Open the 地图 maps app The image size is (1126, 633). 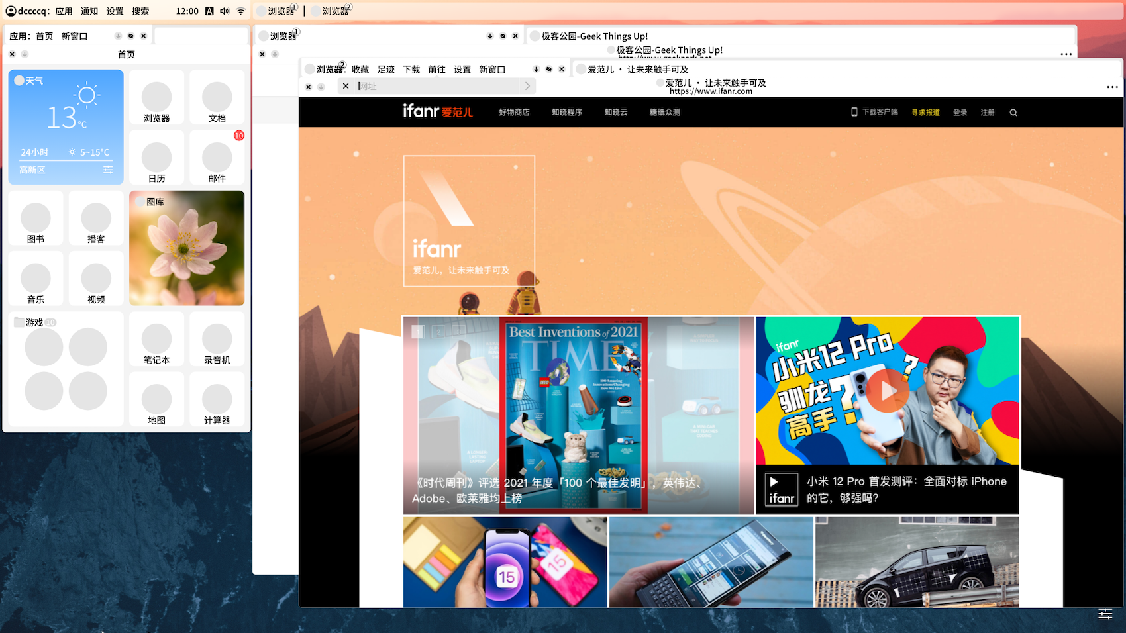156,399
